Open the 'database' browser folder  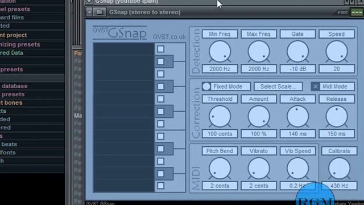tap(32, 86)
